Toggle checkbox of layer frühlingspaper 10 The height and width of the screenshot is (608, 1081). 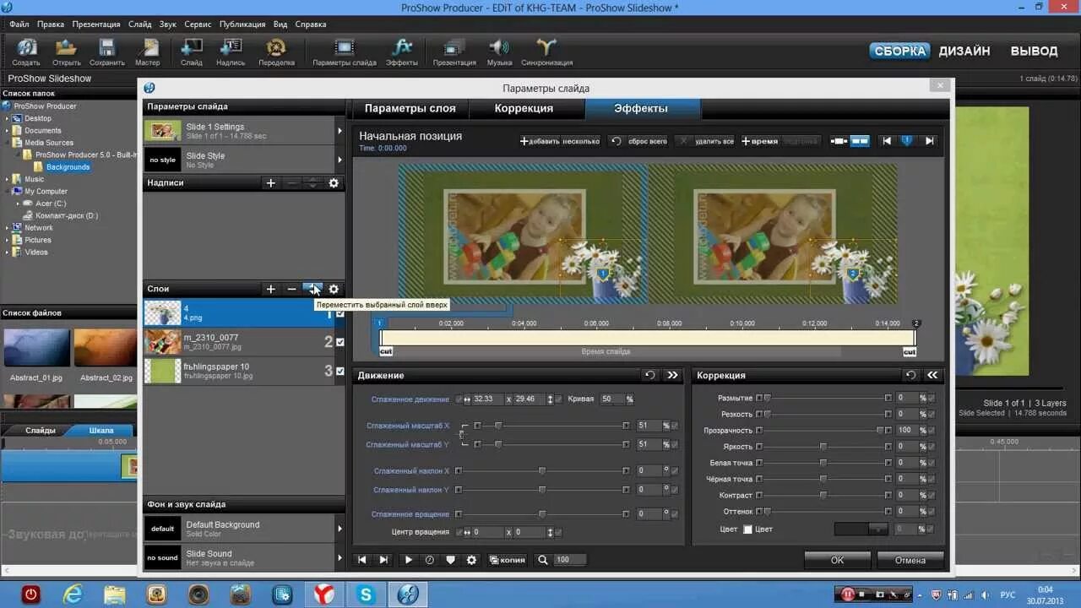(x=340, y=371)
